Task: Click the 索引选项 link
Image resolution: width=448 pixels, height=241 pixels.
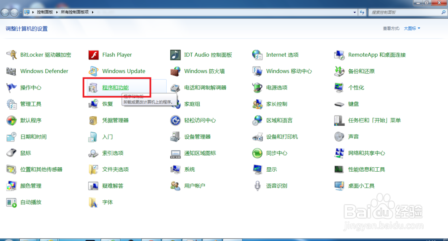Action: tap(113, 153)
